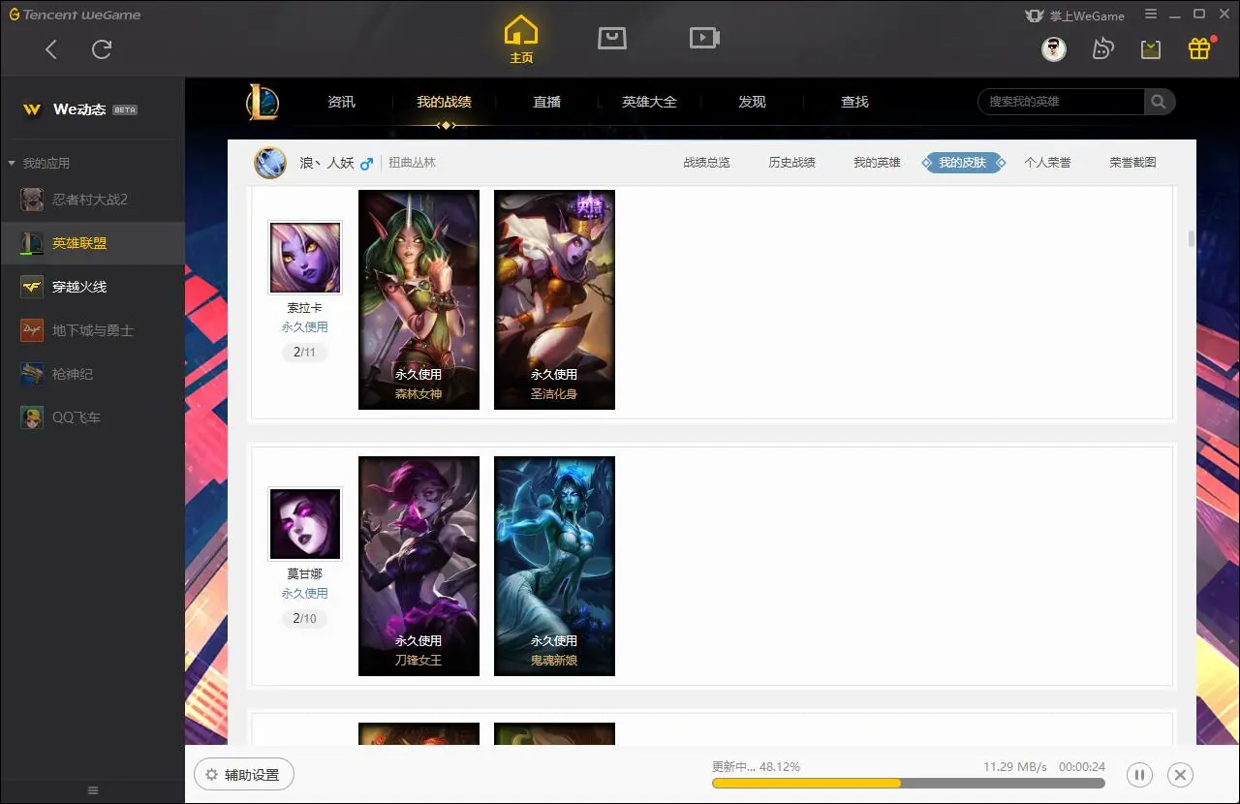Image resolution: width=1240 pixels, height=804 pixels.
Task: Select 地下城与勇士 in the sidebar
Action: (x=92, y=330)
